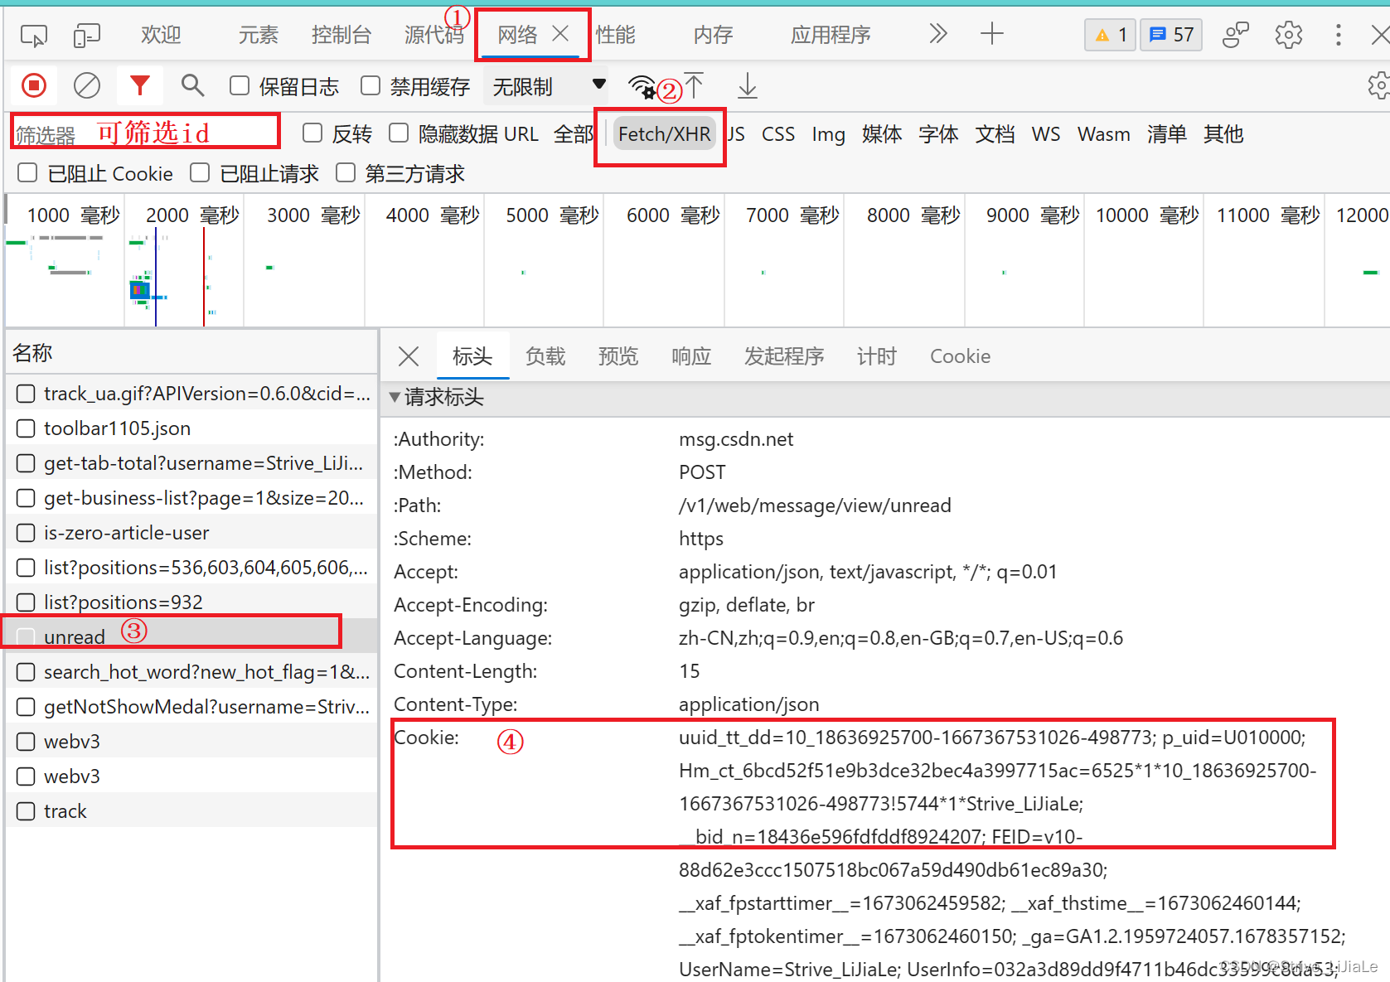This screenshot has width=1390, height=982.
Task: Check the 反转 option
Action: click(x=312, y=133)
